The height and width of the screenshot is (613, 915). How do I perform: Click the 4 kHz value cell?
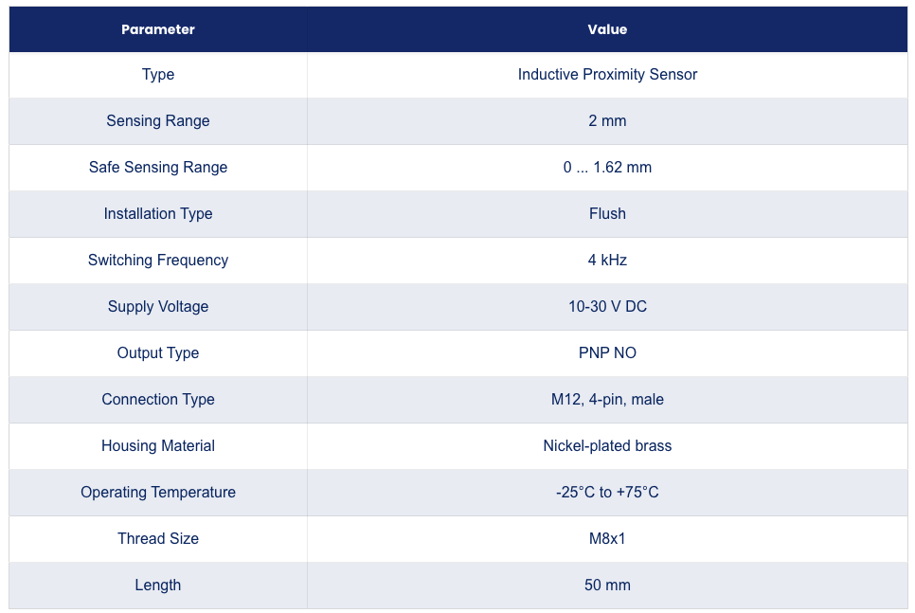[607, 261]
